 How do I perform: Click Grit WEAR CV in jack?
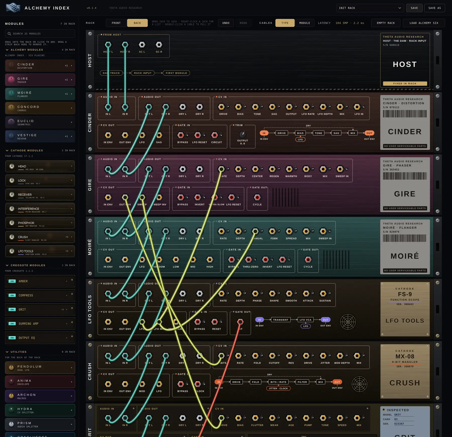272,418
